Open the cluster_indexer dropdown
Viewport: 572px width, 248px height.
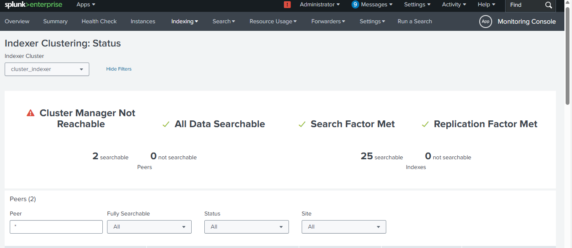coord(47,69)
